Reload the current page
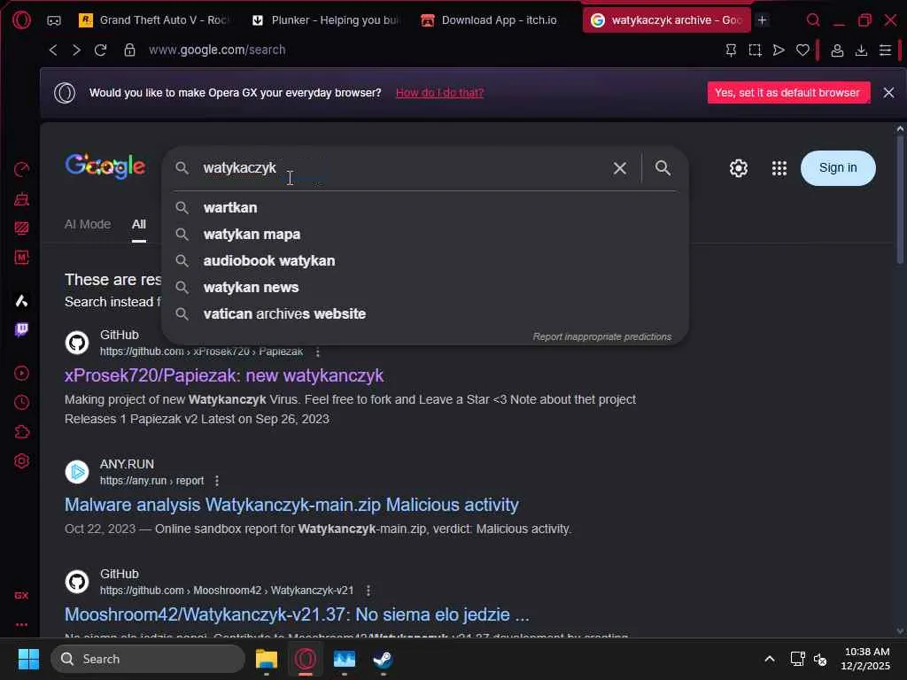 (x=101, y=50)
